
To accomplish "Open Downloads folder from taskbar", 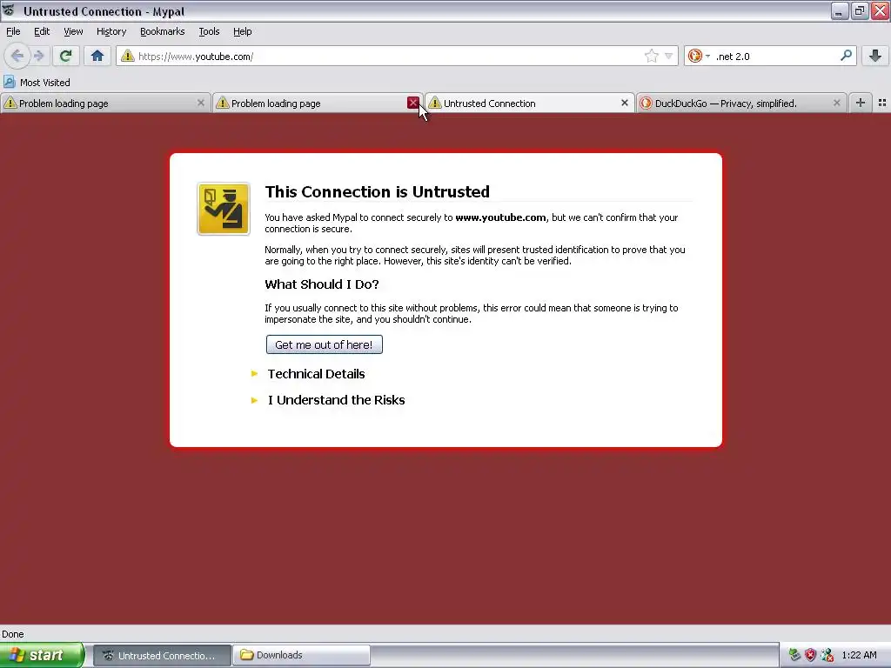I will (x=301, y=656).
